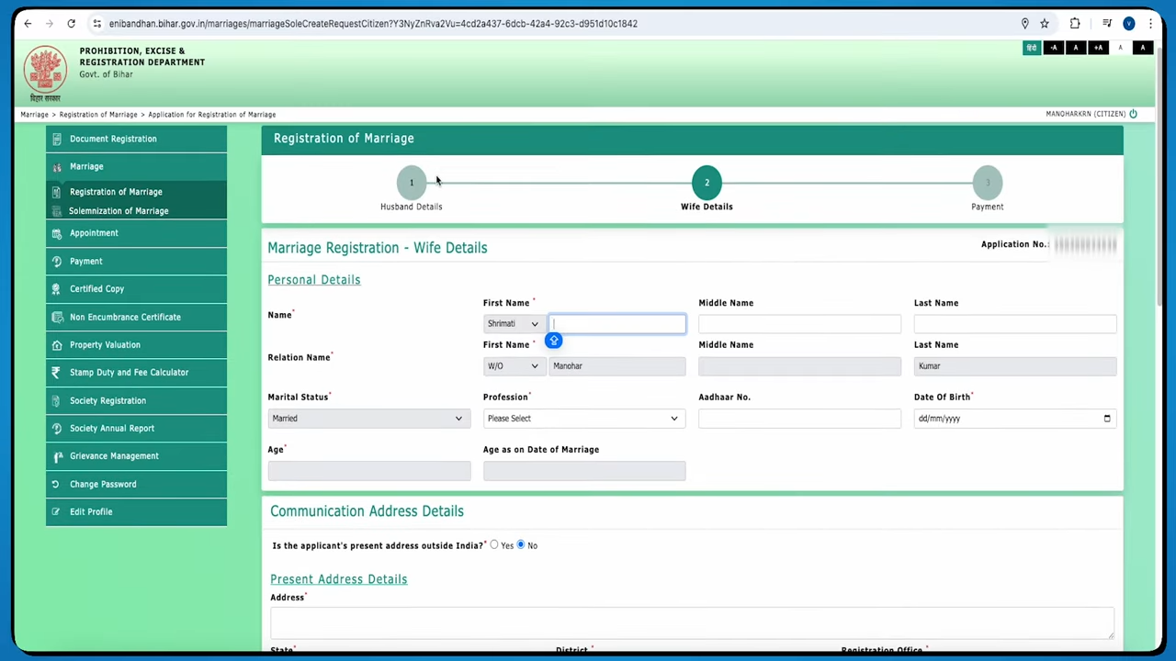Switch site language with Hindi toggle
Image resolution: width=1176 pixels, height=661 pixels.
pyautogui.click(x=1031, y=48)
